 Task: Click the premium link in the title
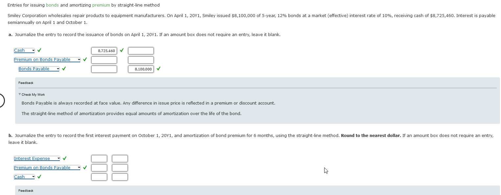point(101,5)
